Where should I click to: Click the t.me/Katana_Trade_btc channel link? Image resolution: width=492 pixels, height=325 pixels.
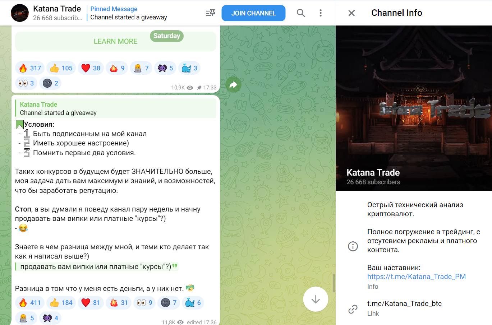[x=404, y=303]
